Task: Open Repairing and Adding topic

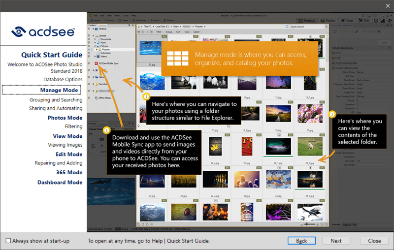Action: pyautogui.click(x=59, y=163)
